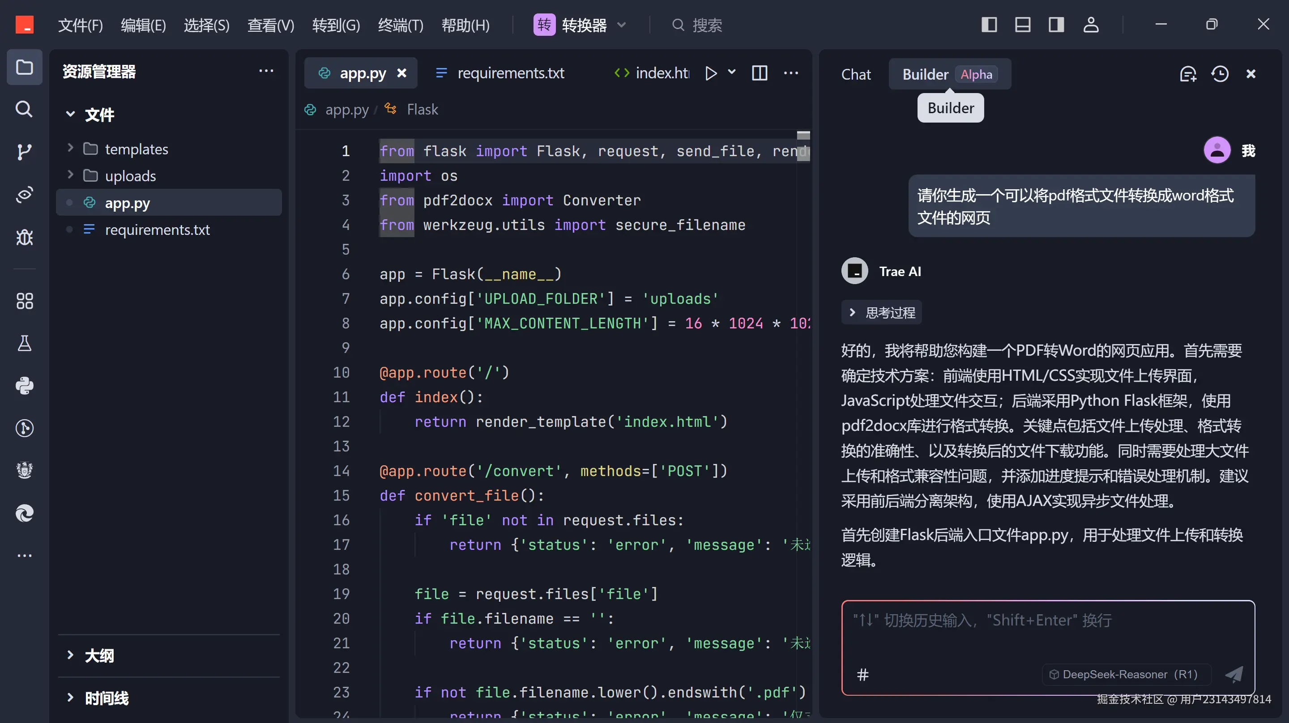The width and height of the screenshot is (1289, 723).
Task: Toggle the AI side bar layout
Action: tap(1056, 25)
